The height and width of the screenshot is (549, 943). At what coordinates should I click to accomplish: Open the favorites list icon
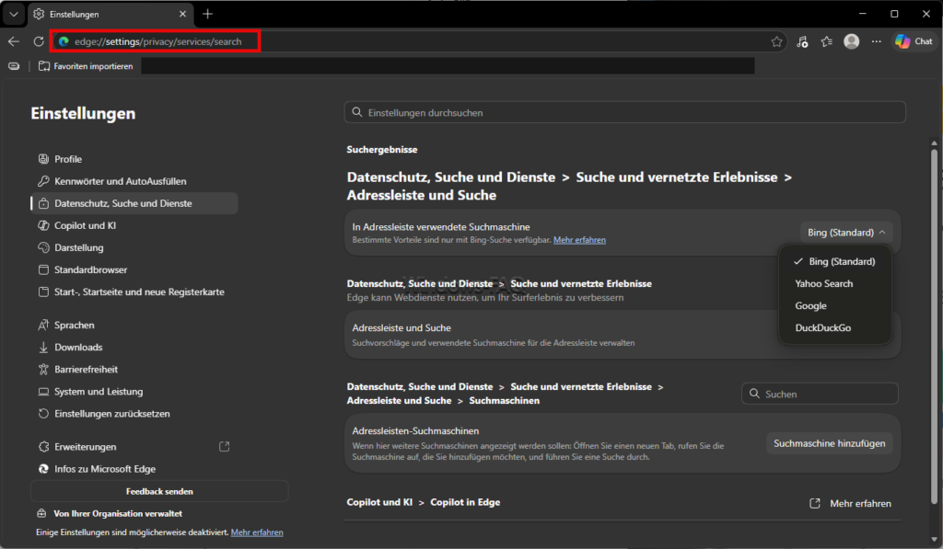point(827,41)
